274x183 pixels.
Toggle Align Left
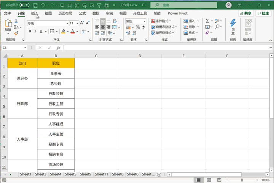click(x=97, y=27)
